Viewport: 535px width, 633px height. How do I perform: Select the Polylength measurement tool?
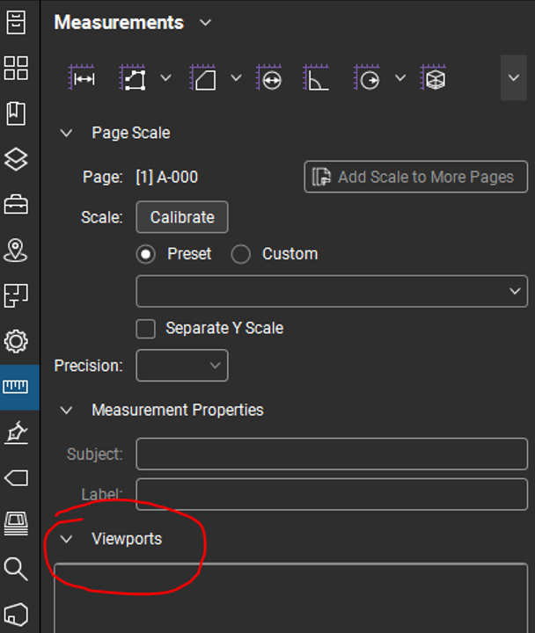tap(134, 78)
